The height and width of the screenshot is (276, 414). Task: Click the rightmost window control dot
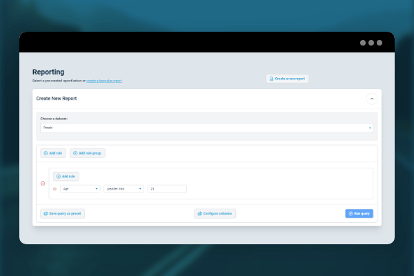coord(379,42)
